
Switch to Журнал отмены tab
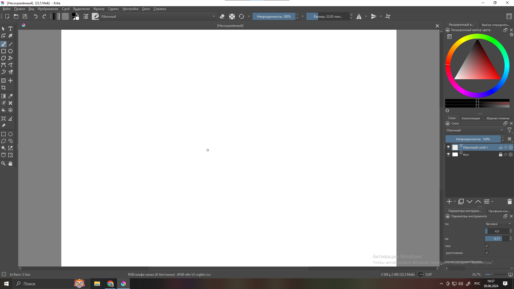(498, 118)
